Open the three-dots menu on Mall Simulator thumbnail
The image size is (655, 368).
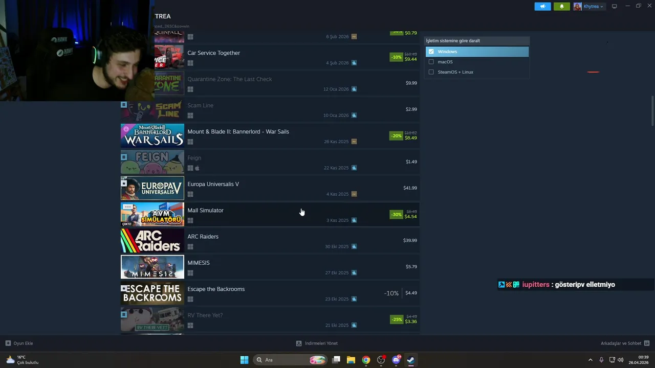click(127, 207)
